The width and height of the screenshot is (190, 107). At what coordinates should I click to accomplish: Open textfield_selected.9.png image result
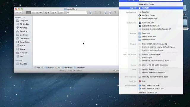coord(152,50)
